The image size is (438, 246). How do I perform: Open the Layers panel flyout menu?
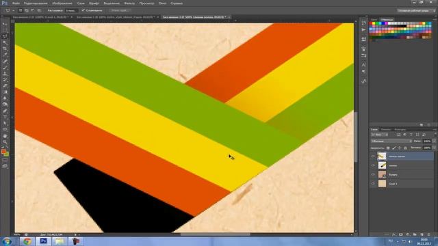(435, 129)
